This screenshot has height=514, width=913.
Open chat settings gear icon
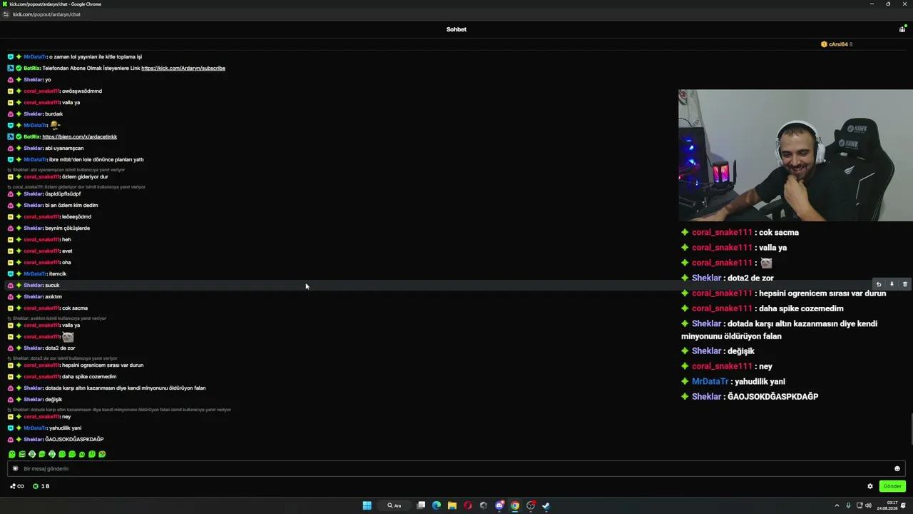point(869,486)
